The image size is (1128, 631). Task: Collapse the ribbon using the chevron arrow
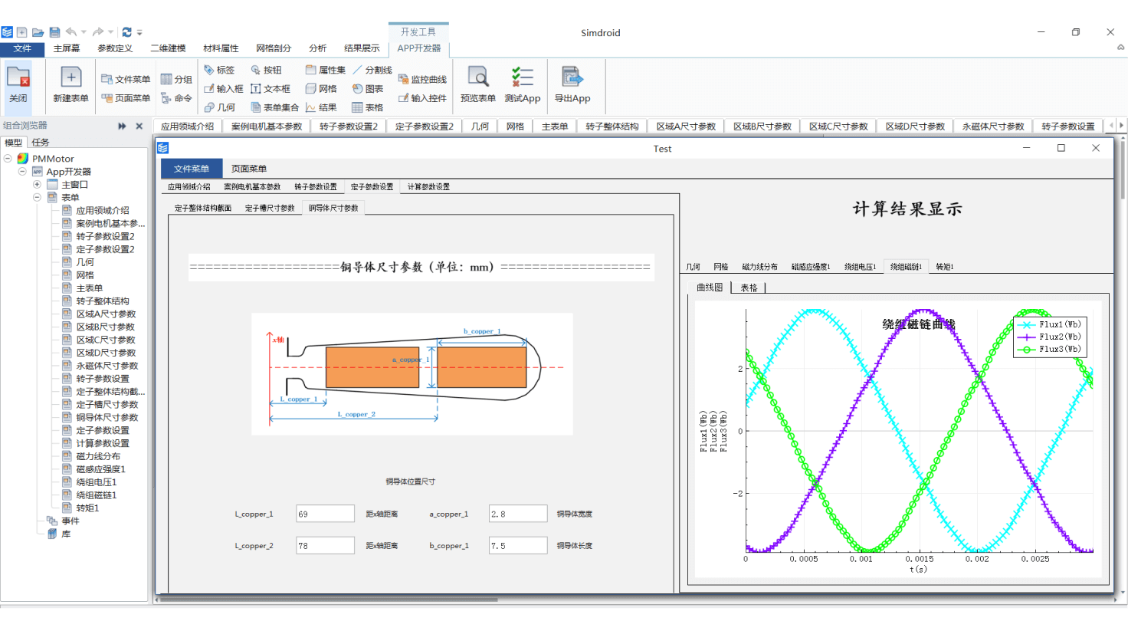click(x=1120, y=48)
